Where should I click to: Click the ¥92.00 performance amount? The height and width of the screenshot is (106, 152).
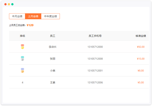point(141,47)
